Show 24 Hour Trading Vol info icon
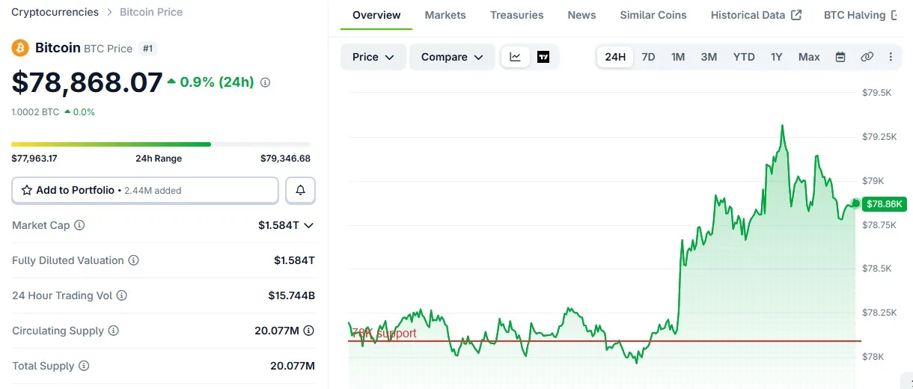The width and height of the screenshot is (913, 389). click(122, 295)
